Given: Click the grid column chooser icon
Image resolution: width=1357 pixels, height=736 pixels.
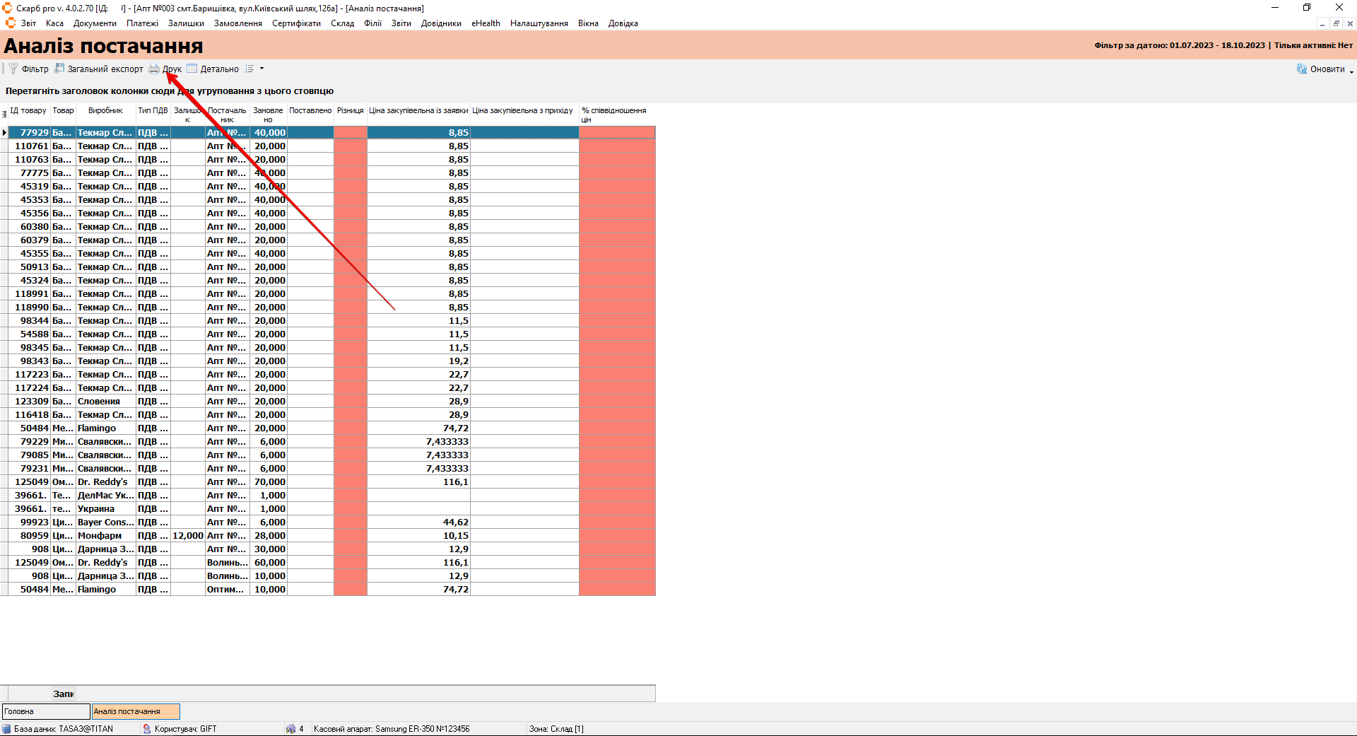Looking at the screenshot, I should pyautogui.click(x=4, y=114).
